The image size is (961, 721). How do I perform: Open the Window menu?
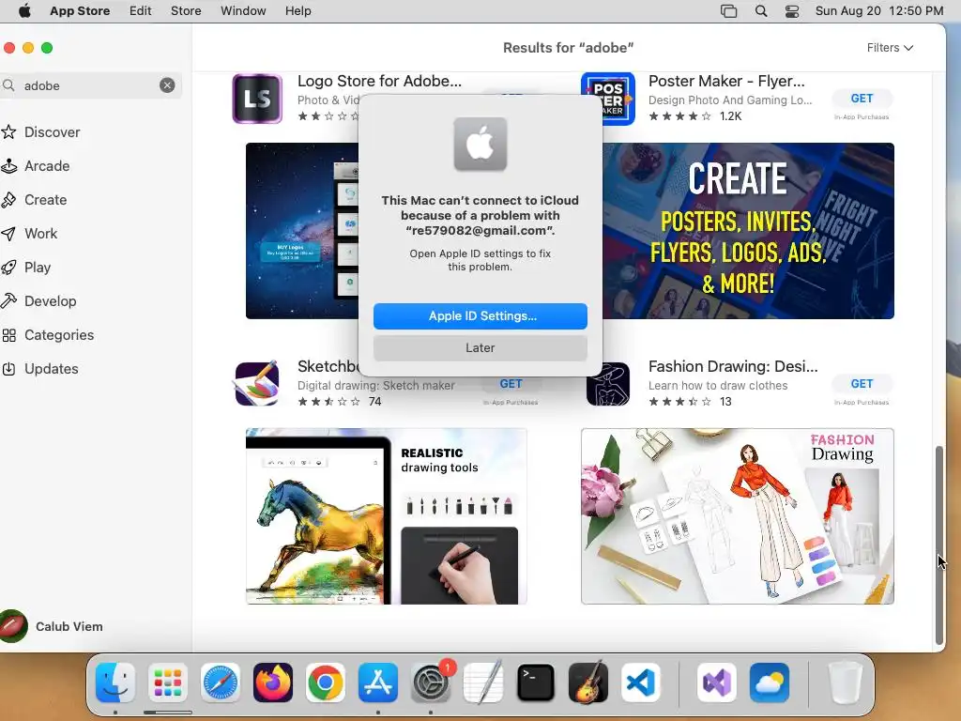243,11
